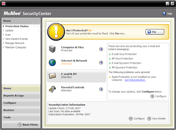Select the E-mail & IM category row
Screen dimensions: 176x130
pos(76,76)
